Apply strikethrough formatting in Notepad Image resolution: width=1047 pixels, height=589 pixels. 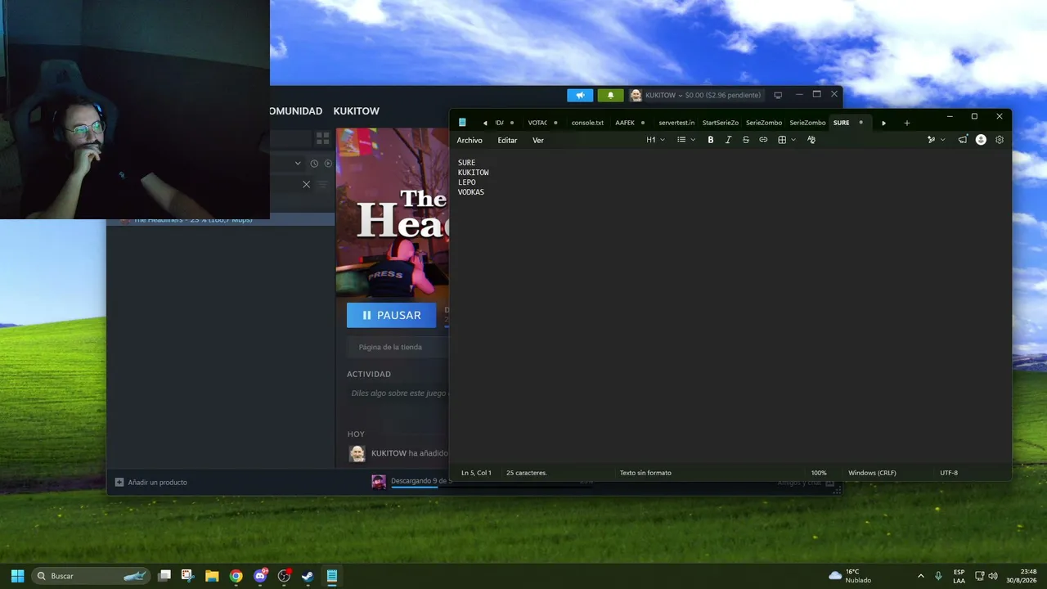[x=746, y=140]
